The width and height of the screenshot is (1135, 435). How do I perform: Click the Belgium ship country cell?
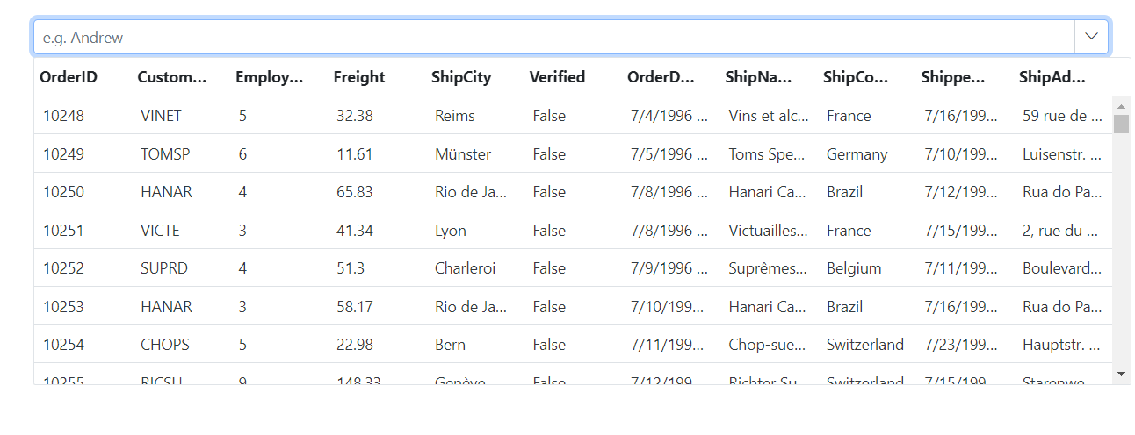(x=854, y=268)
